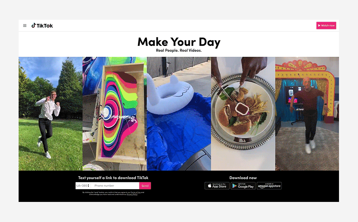Open the Terms of Use link
The width and height of the screenshot is (358, 222).
pyautogui.click(x=136, y=192)
